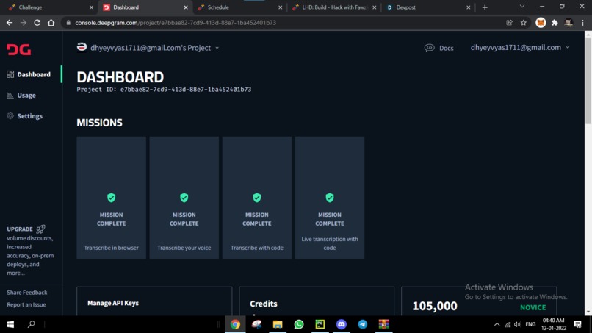Click the Settings gear icon in sidebar
Image resolution: width=592 pixels, height=333 pixels.
point(10,116)
